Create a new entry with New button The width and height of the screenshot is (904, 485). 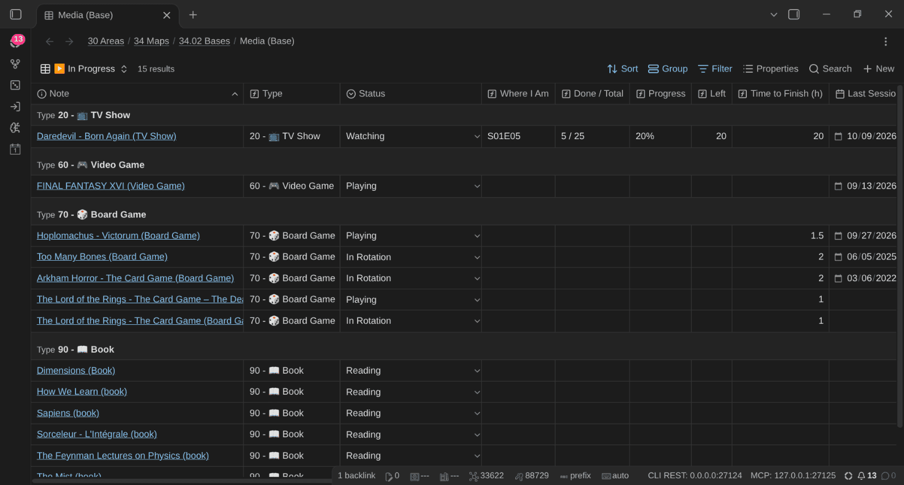[x=878, y=69]
